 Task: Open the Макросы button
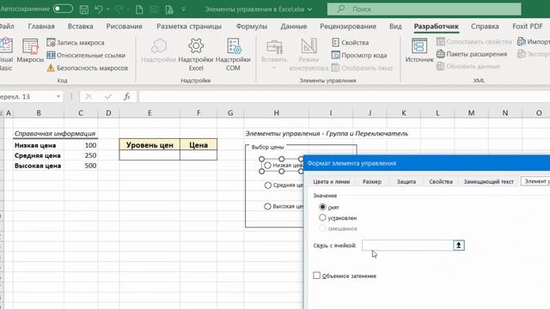(30, 51)
